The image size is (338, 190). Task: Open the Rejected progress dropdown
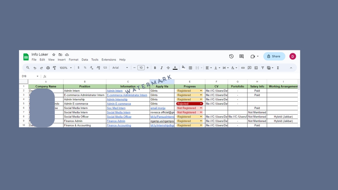coord(201,103)
